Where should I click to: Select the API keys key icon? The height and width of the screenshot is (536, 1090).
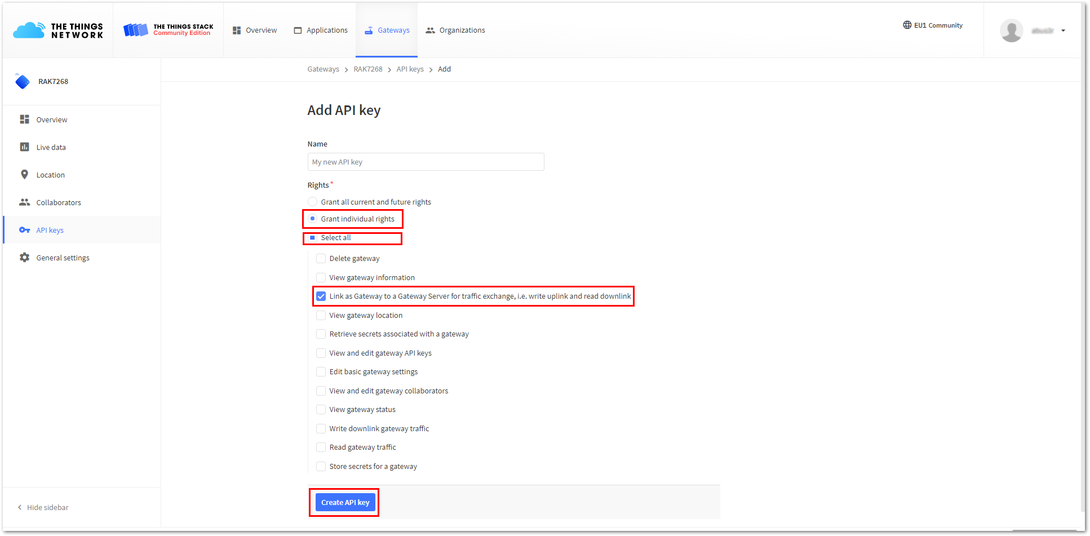pos(25,229)
